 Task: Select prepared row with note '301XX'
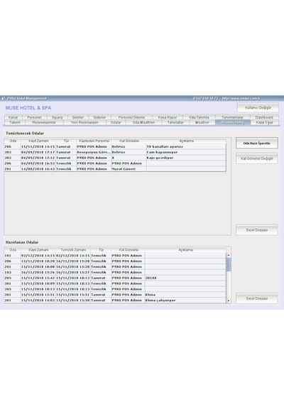click(115, 278)
